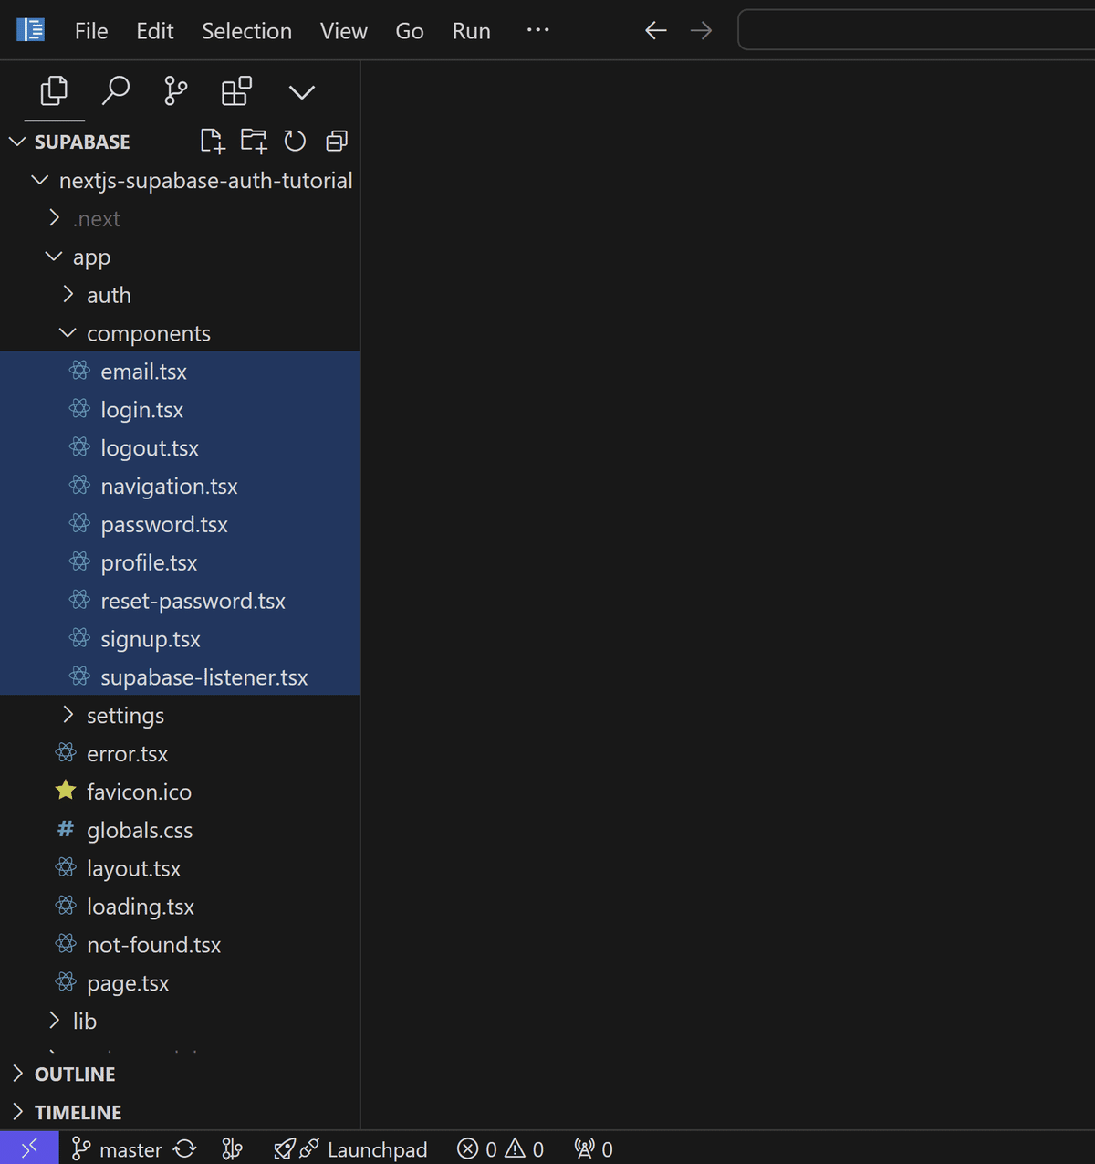1095x1164 pixels.
Task: Open not-found.tsx file
Action: click(x=180, y=946)
